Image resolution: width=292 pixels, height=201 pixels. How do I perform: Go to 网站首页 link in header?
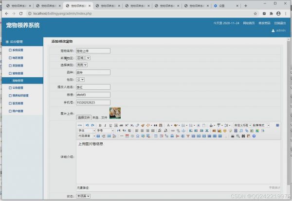(x=249, y=23)
